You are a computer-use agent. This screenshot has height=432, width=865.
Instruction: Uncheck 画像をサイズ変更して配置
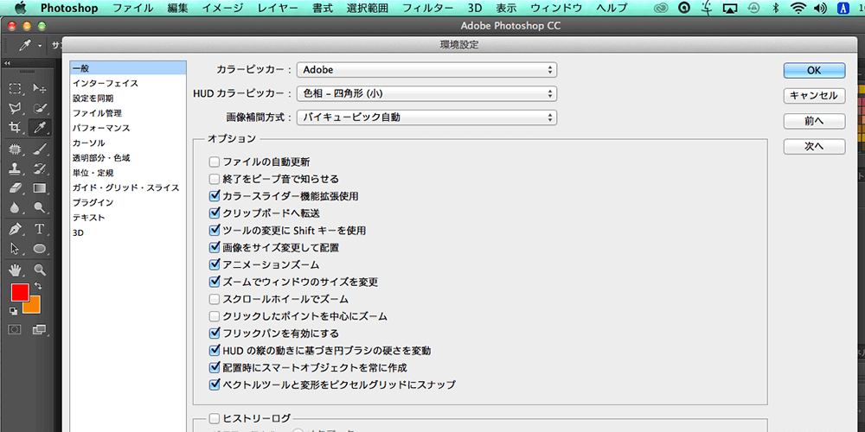click(215, 247)
